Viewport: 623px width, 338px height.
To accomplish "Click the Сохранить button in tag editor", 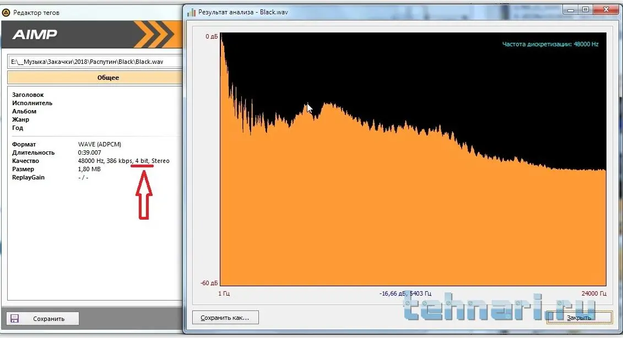I will 42,319.
